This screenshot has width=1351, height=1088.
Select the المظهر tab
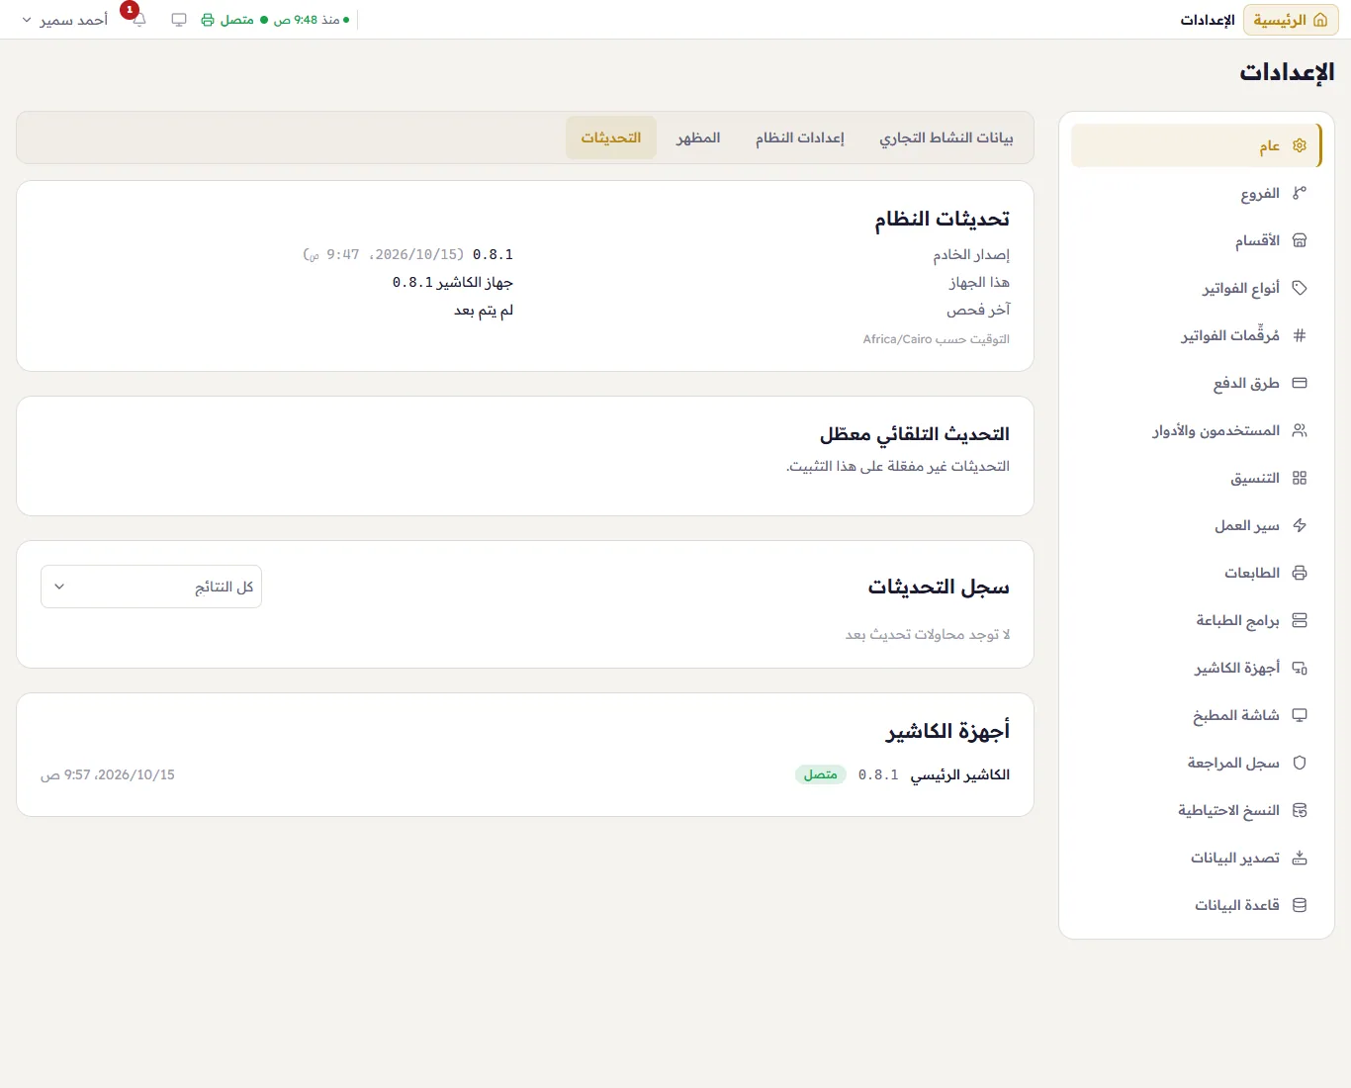698,137
